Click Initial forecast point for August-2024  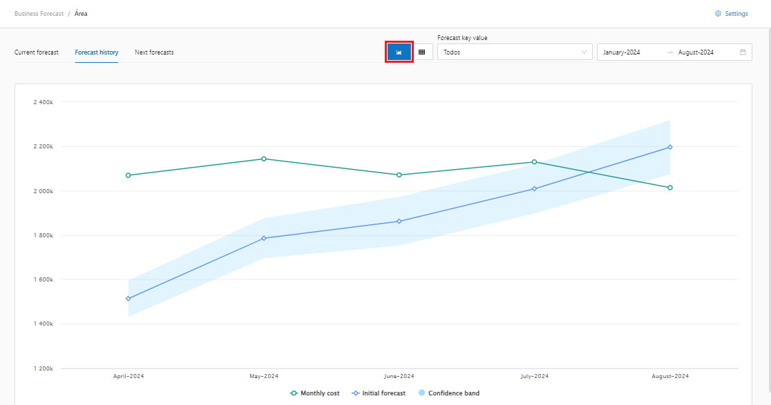[x=670, y=147]
